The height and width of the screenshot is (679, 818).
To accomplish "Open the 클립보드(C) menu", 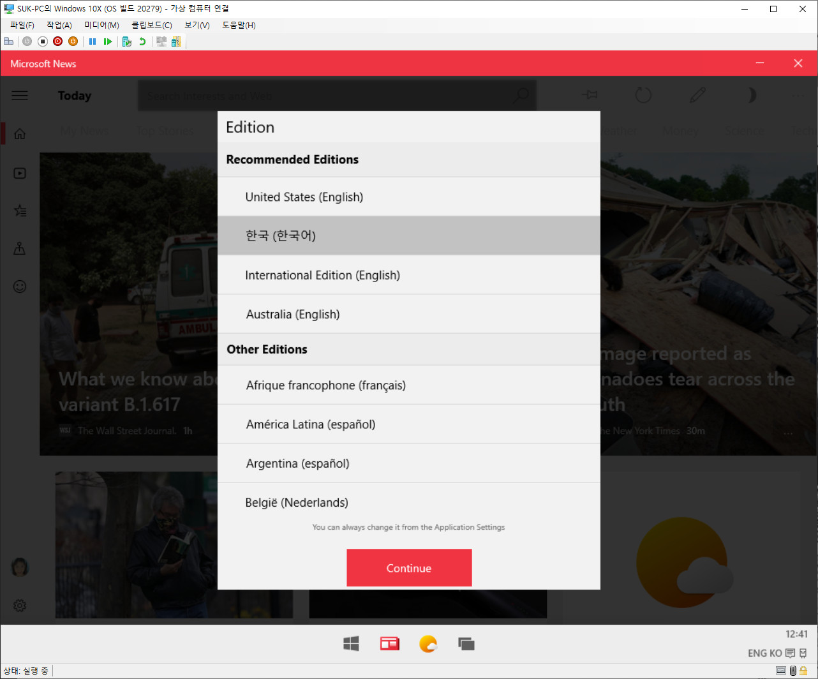I will (x=152, y=25).
